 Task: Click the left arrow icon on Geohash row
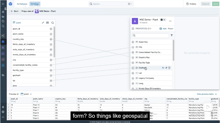pos(163,68)
